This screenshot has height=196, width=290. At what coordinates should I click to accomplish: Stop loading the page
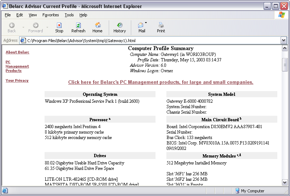[59, 28]
